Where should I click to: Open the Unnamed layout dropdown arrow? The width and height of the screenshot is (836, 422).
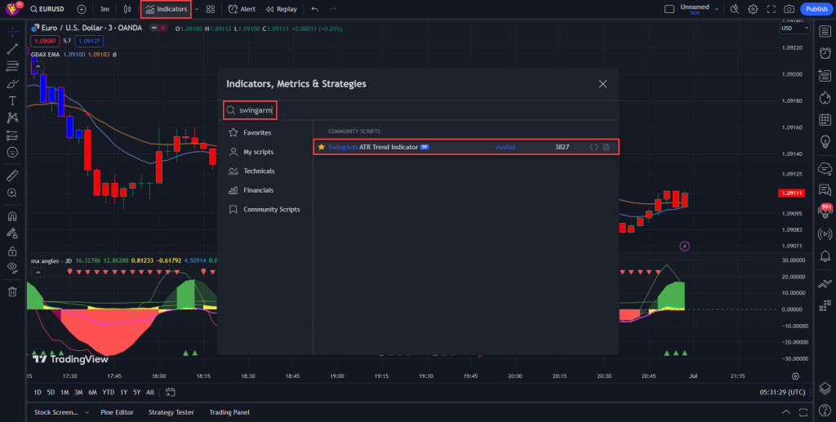point(717,9)
